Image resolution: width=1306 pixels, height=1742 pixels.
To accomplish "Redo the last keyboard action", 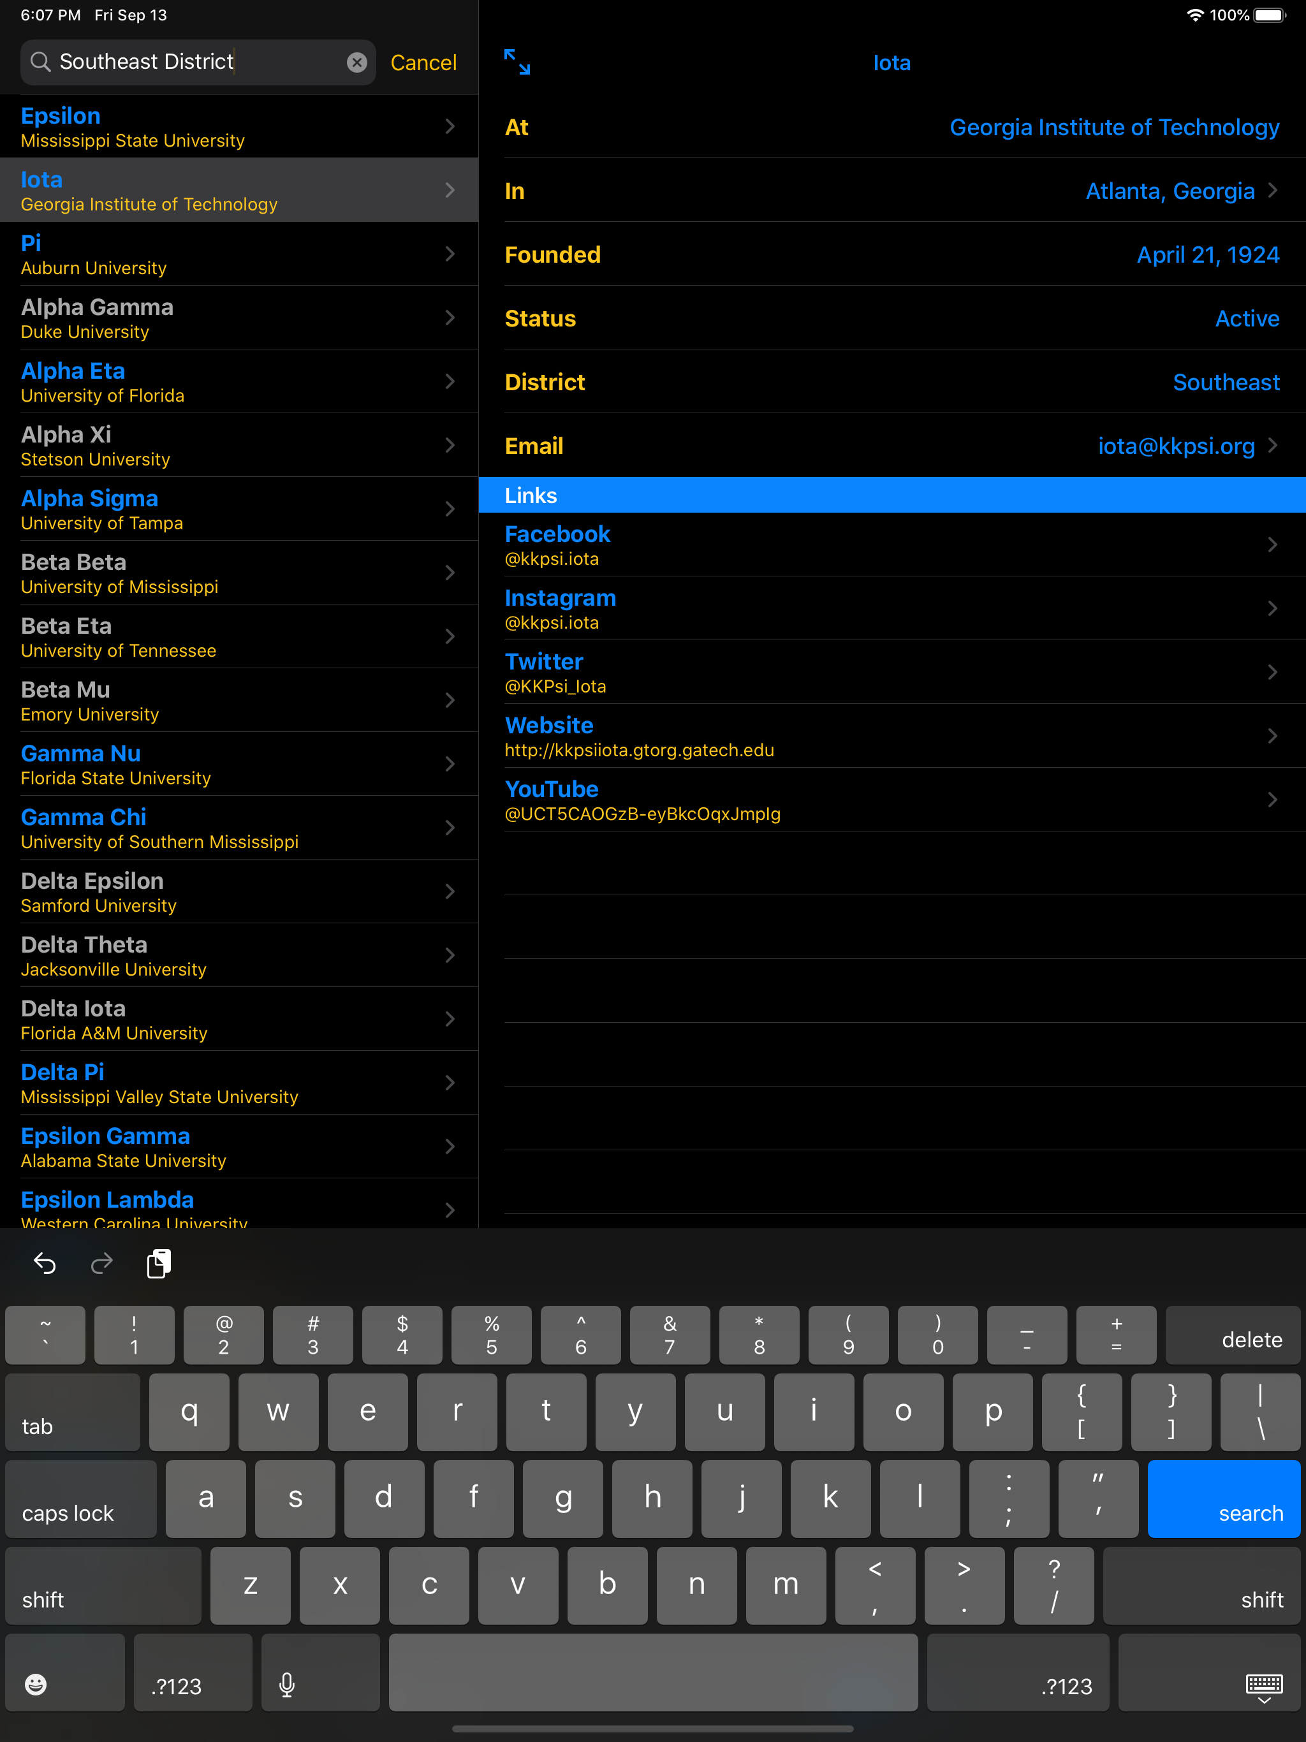I will tap(101, 1264).
